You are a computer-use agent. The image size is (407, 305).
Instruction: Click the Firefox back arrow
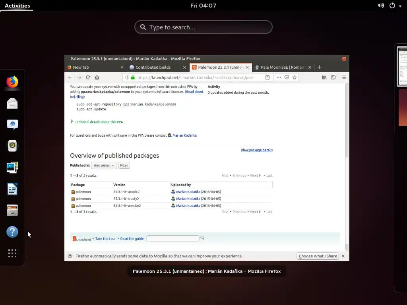70,77
